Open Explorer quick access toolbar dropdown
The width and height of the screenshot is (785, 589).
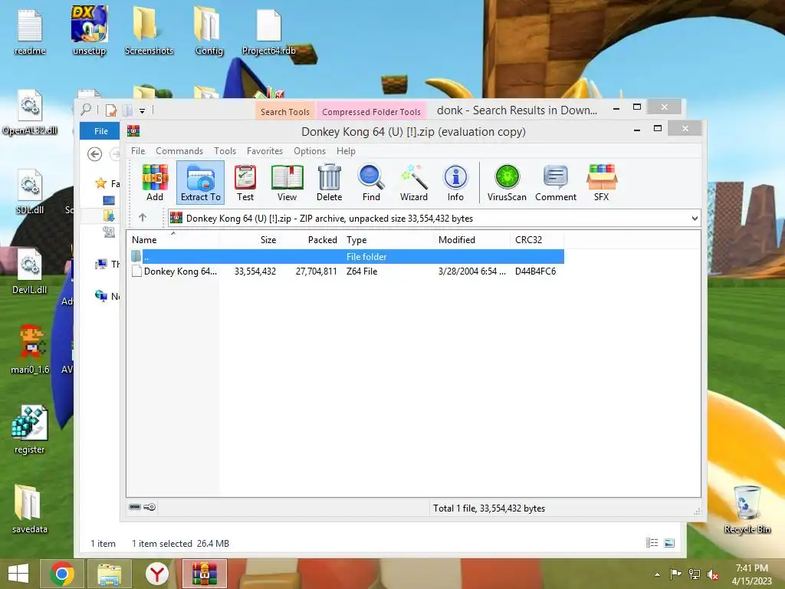coord(142,110)
